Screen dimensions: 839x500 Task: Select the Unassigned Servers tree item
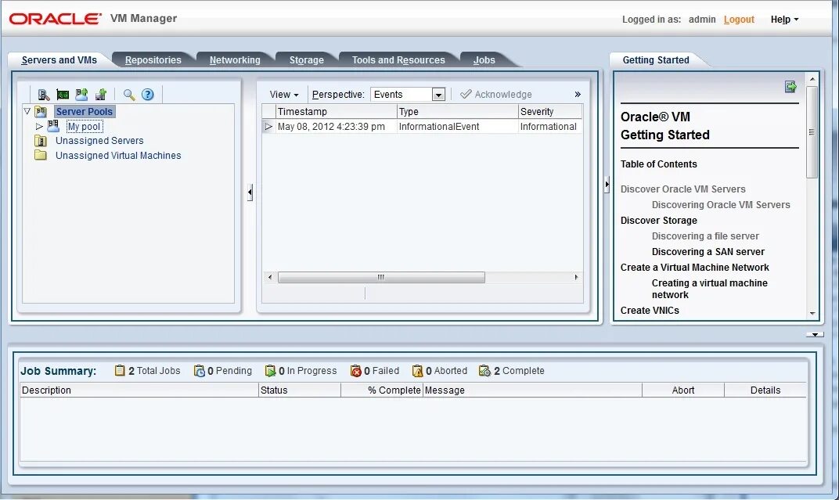[x=99, y=141]
